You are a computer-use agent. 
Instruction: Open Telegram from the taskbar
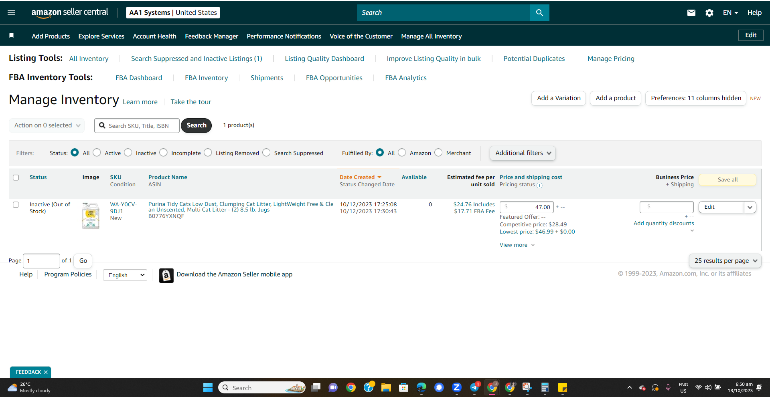pos(474,387)
